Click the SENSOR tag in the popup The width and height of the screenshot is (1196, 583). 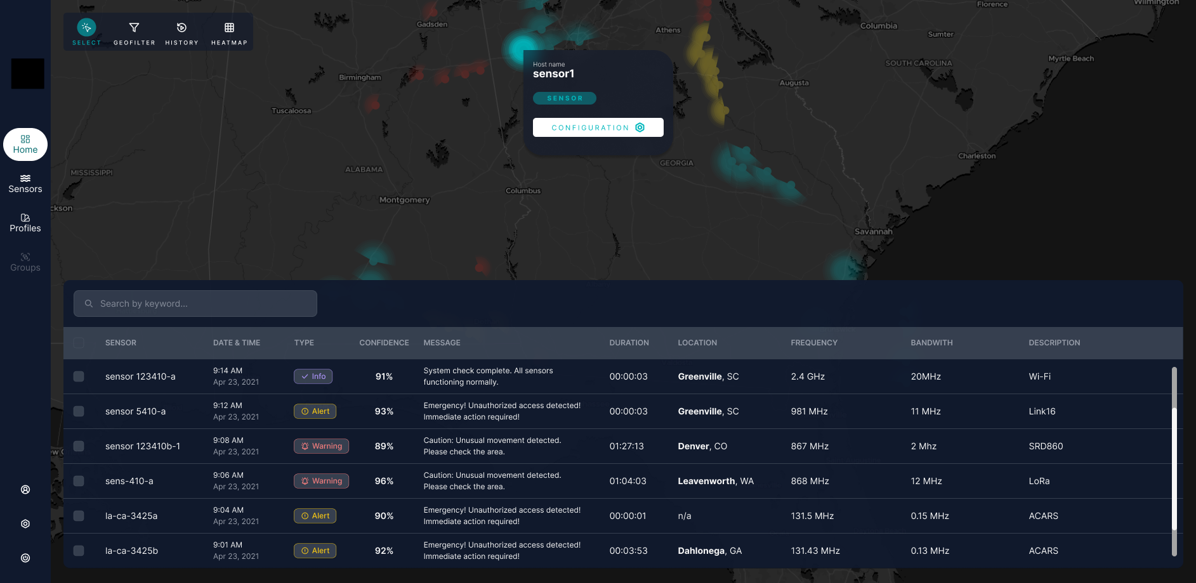pyautogui.click(x=564, y=98)
